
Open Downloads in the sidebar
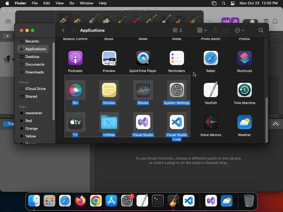(x=33, y=72)
